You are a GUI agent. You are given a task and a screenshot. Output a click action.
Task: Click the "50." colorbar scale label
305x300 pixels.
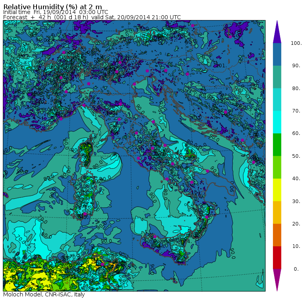[x=296, y=156]
